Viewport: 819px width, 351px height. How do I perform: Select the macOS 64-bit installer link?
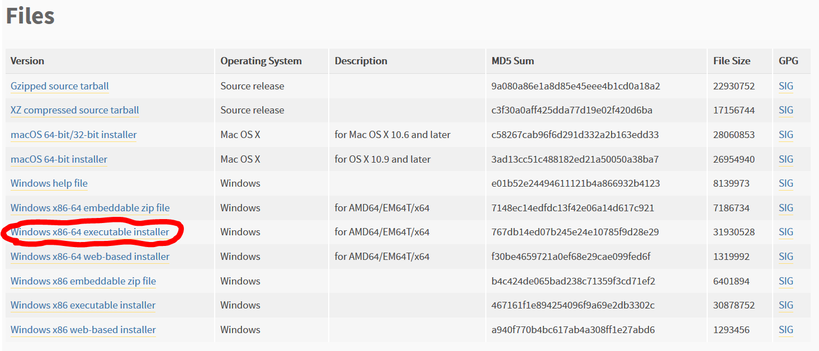[x=59, y=159]
